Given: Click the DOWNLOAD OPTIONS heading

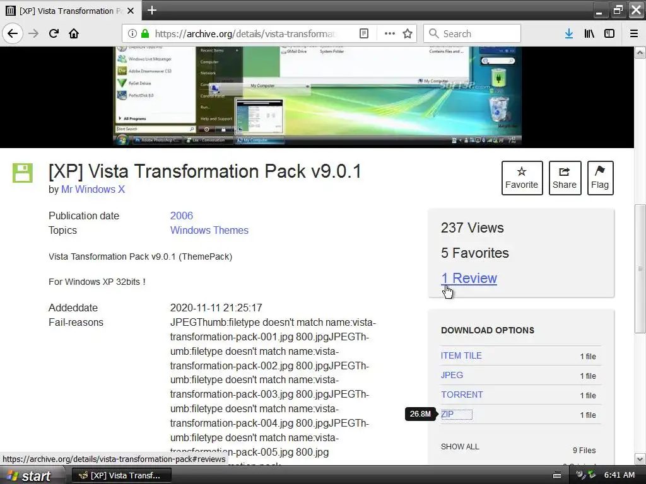Looking at the screenshot, I should coord(488,330).
